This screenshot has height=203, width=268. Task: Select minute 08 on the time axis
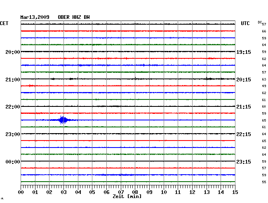pos(135,192)
